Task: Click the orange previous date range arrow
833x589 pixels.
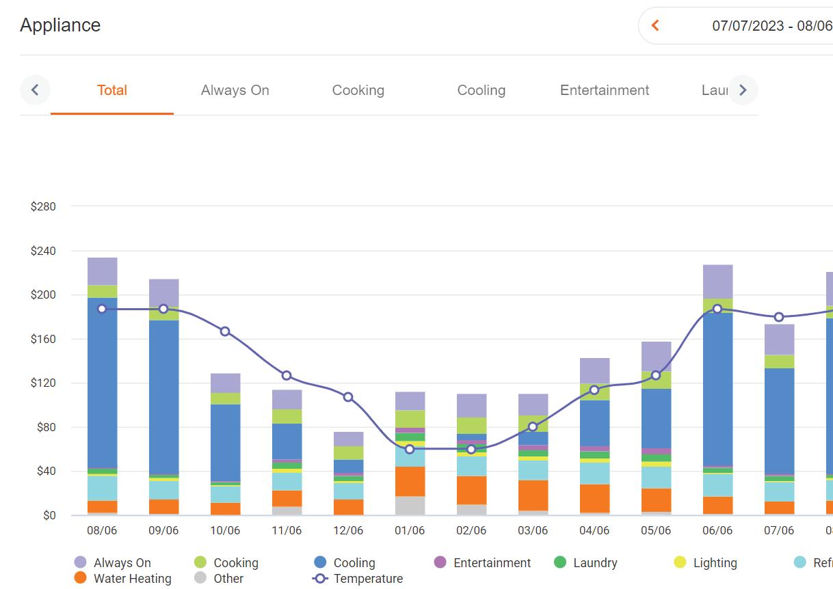Action: click(x=655, y=26)
